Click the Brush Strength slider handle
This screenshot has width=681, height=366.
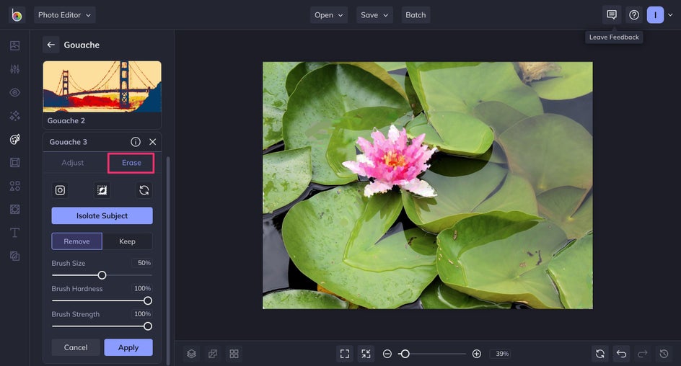(148, 326)
